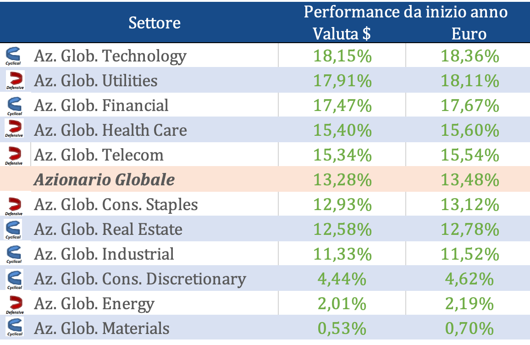530x345 pixels.
Task: Select the Materials 0,70% Euro value
Action: click(x=469, y=328)
